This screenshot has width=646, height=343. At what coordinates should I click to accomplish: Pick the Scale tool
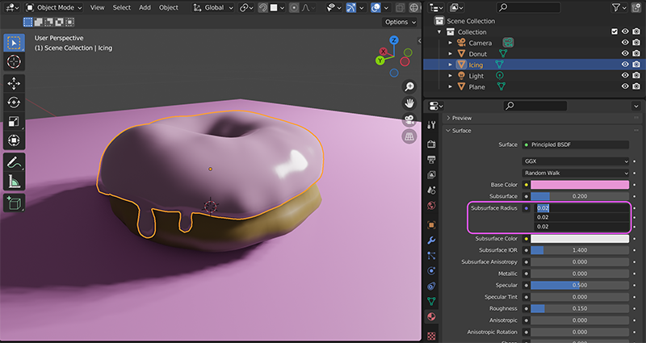14,121
